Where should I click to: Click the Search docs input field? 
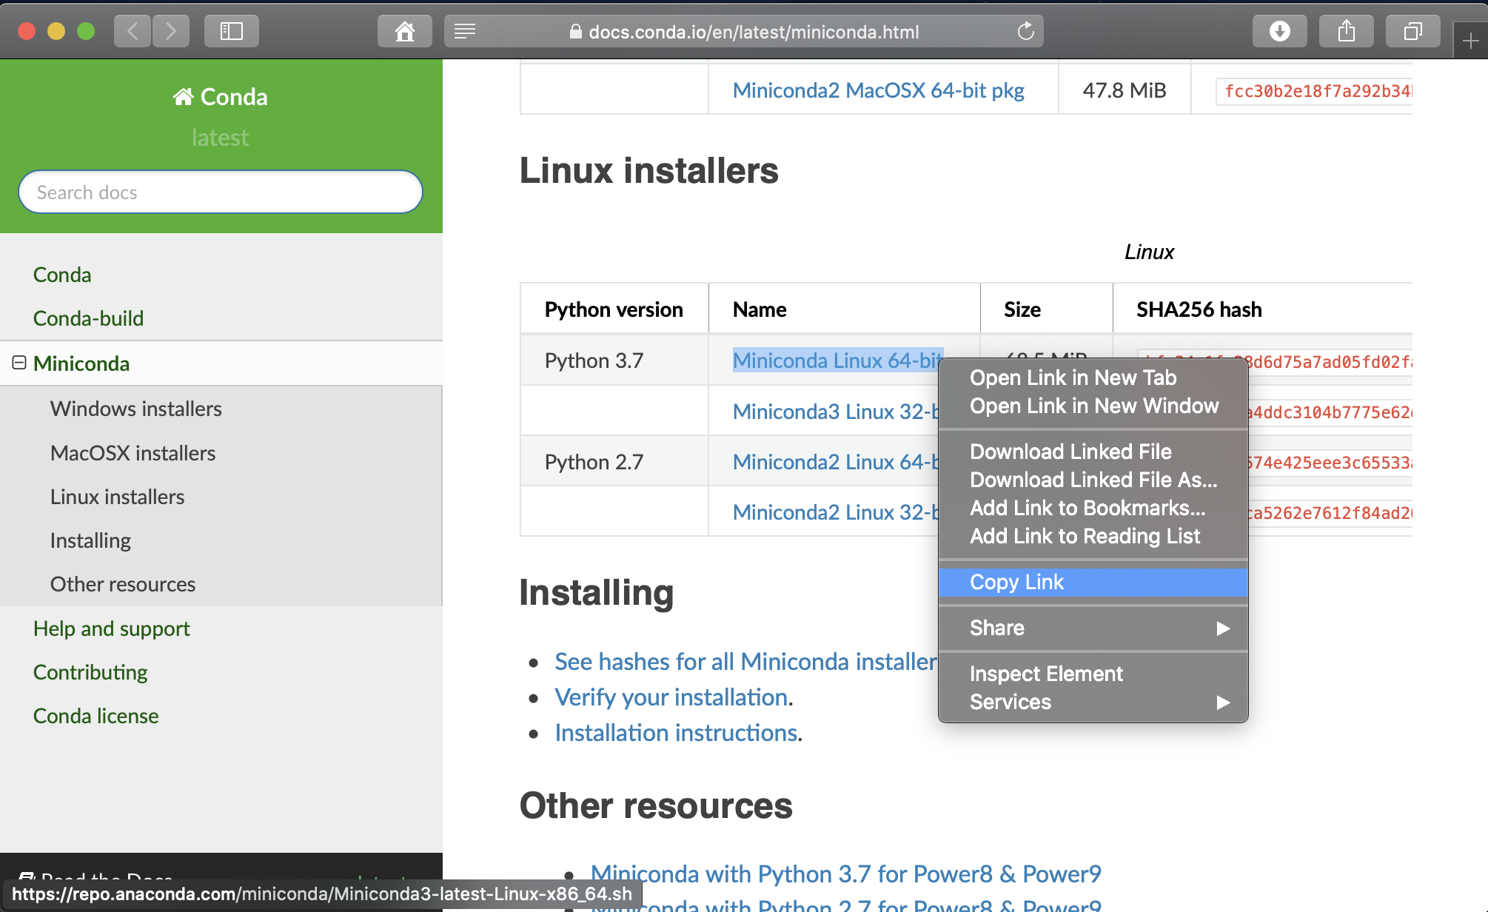221,192
